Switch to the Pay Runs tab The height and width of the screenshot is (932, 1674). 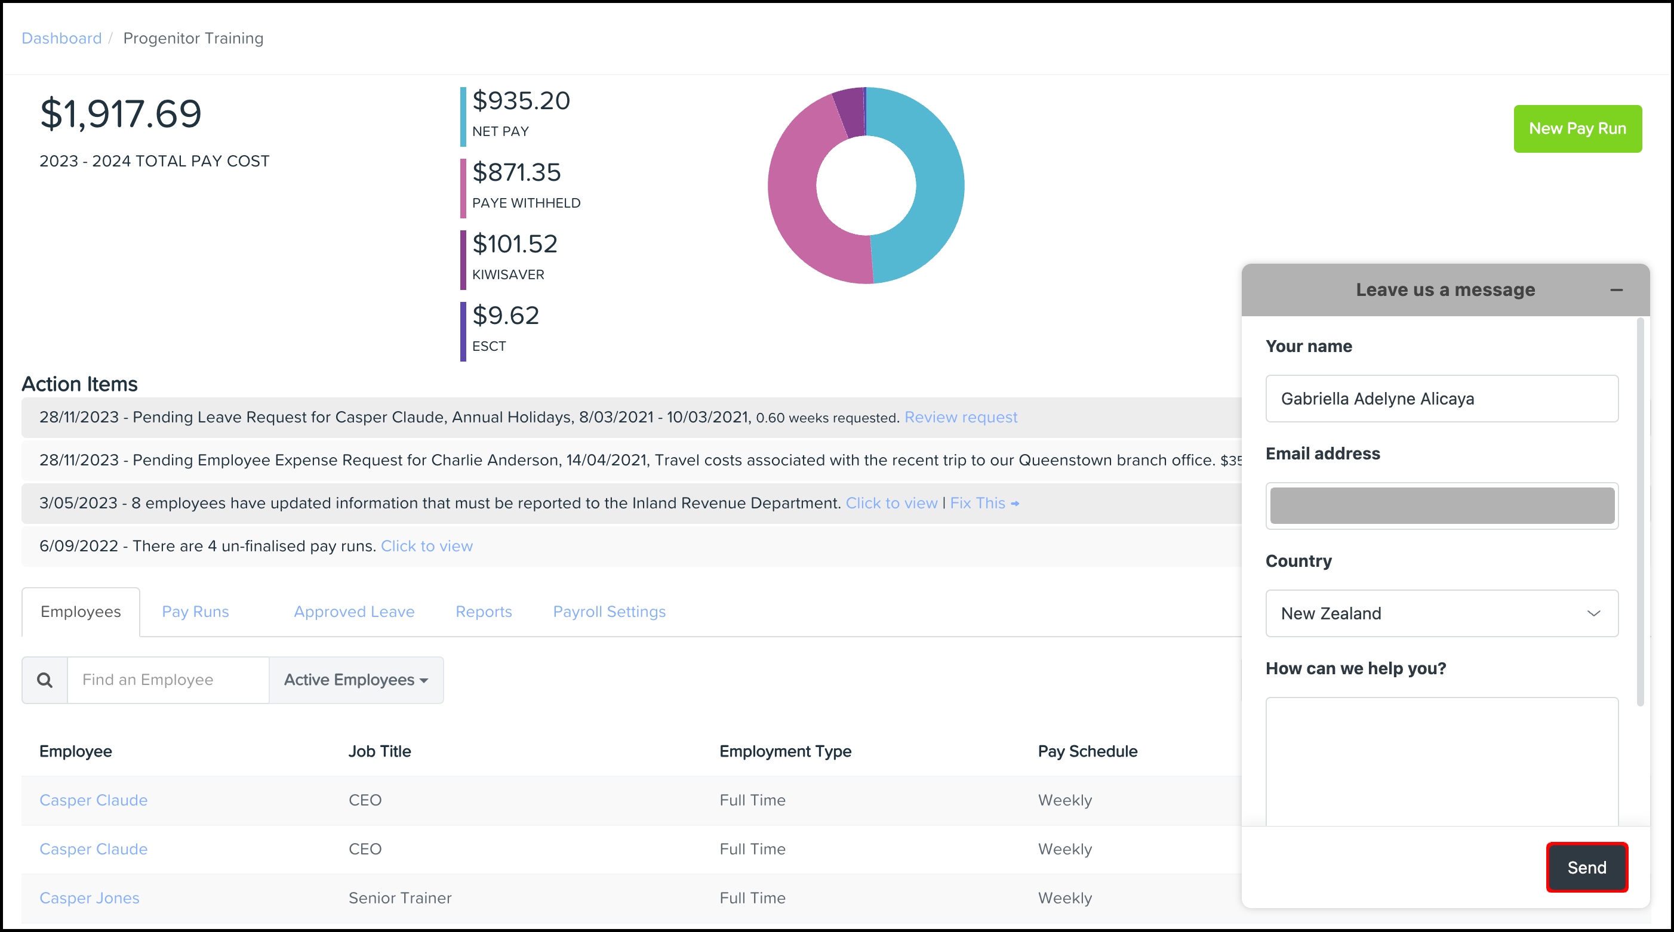click(x=195, y=612)
